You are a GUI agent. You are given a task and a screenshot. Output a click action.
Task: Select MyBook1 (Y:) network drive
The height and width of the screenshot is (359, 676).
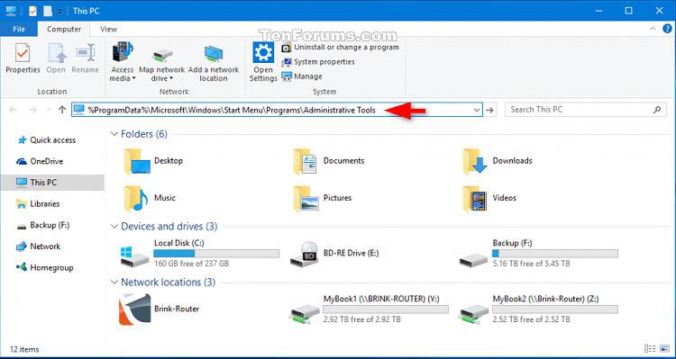pyautogui.click(x=369, y=310)
